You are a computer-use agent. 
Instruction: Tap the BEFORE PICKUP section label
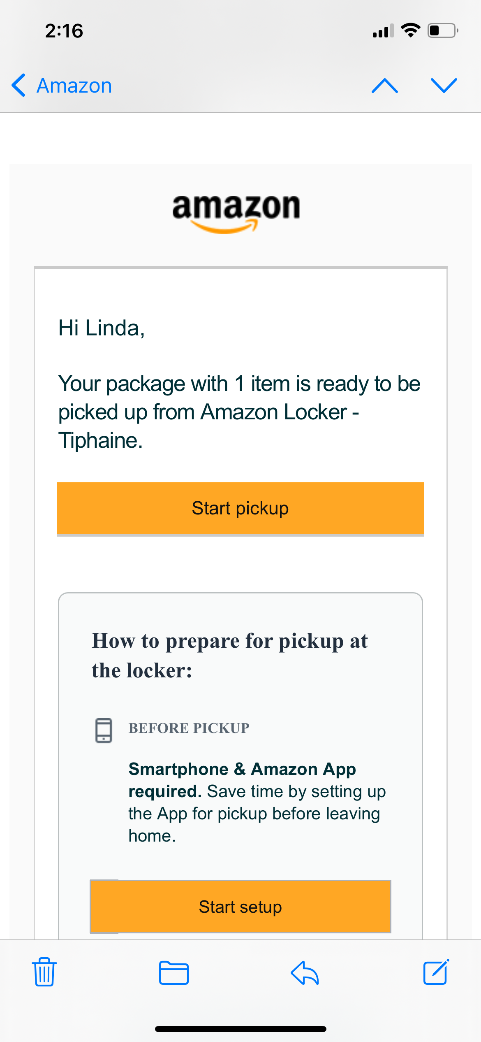pos(189,728)
